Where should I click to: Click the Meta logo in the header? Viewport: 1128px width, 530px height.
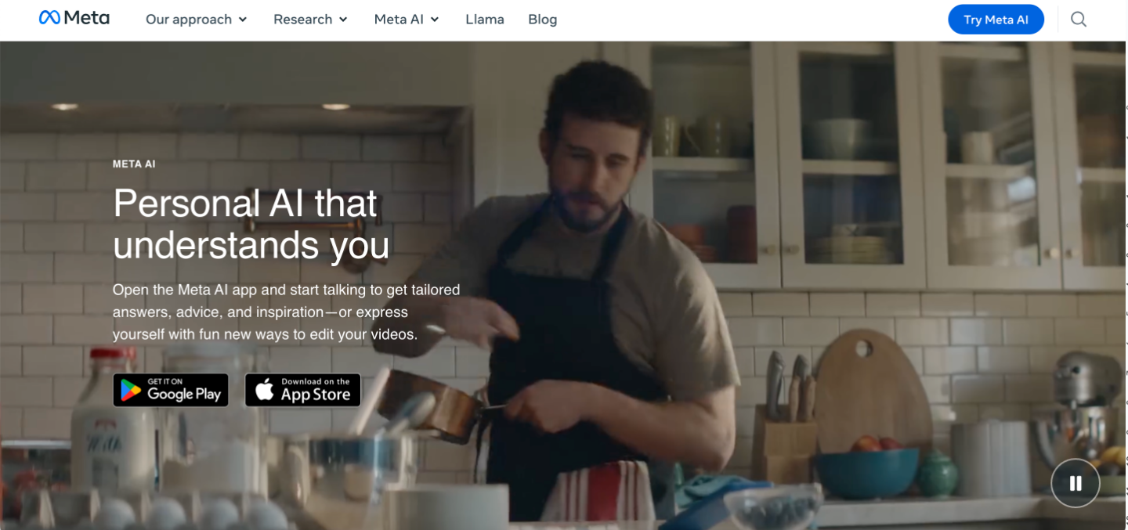click(74, 18)
